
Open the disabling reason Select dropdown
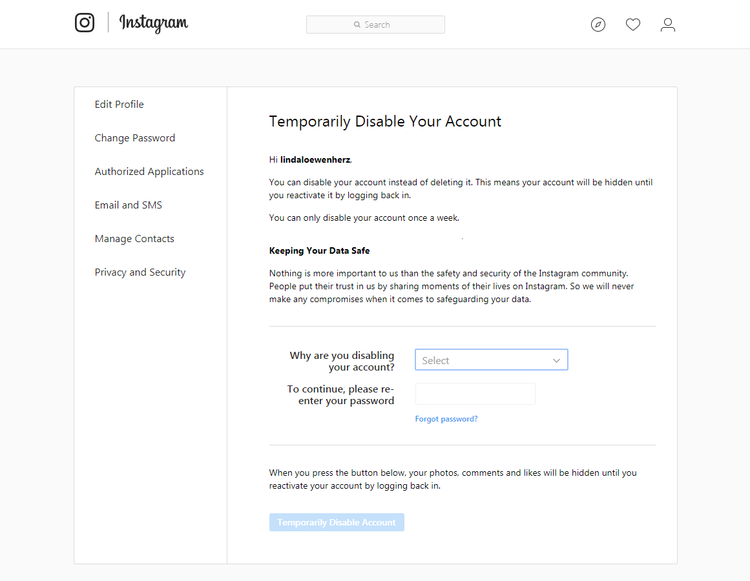click(x=484, y=360)
